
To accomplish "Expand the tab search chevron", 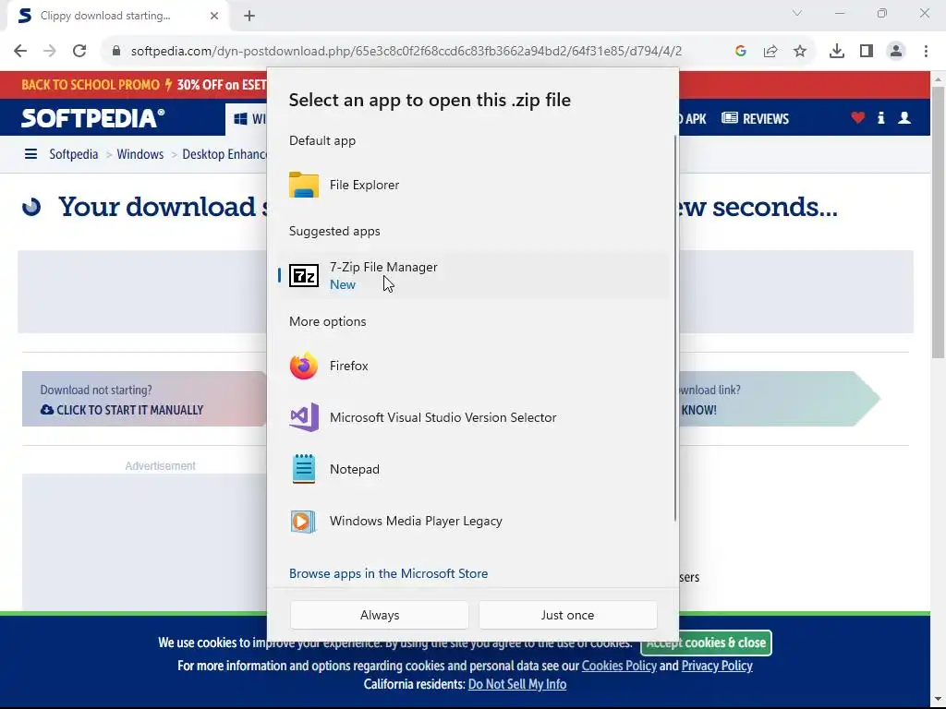I will pos(797,13).
